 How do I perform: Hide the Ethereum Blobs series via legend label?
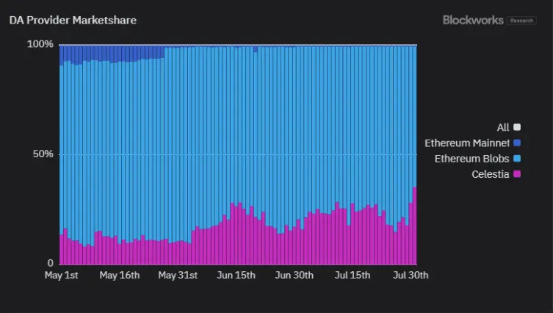point(471,159)
